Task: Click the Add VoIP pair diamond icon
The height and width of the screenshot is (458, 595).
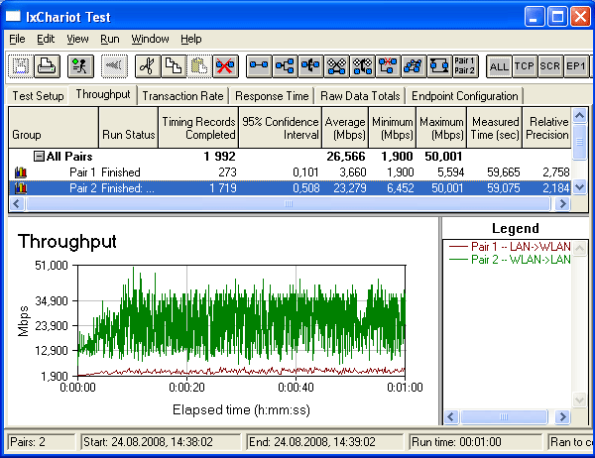Action: [x=336, y=66]
